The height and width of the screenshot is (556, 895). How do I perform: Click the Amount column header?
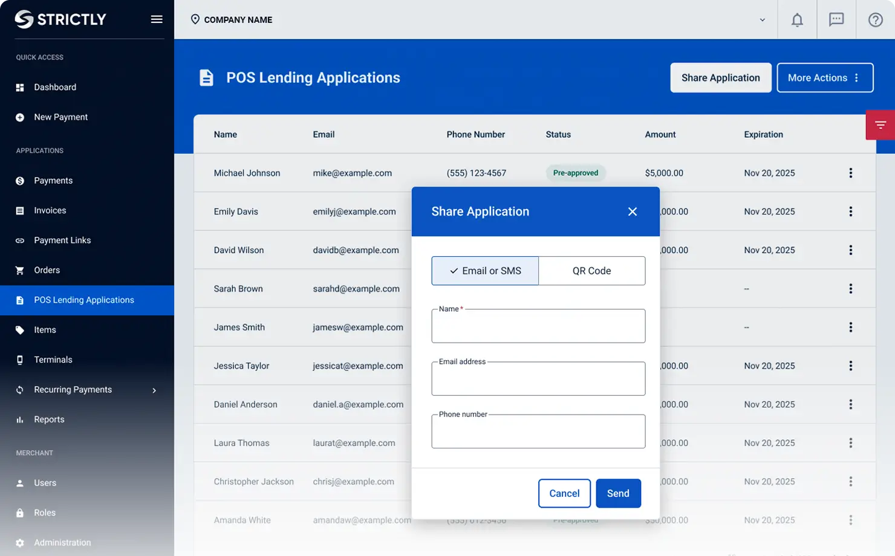[660, 134]
